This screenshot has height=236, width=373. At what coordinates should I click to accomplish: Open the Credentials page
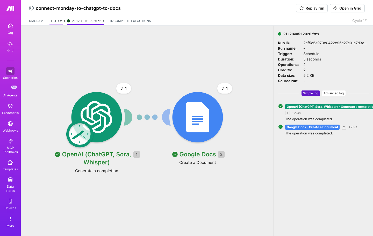coord(10,109)
